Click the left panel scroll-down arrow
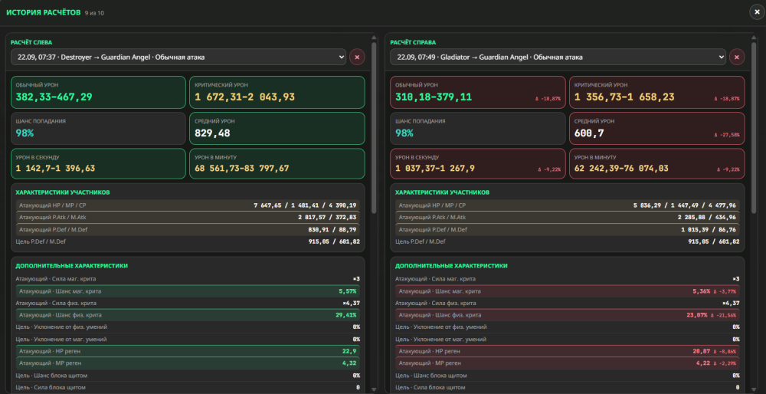Image resolution: width=766 pixels, height=394 pixels. coord(374,389)
